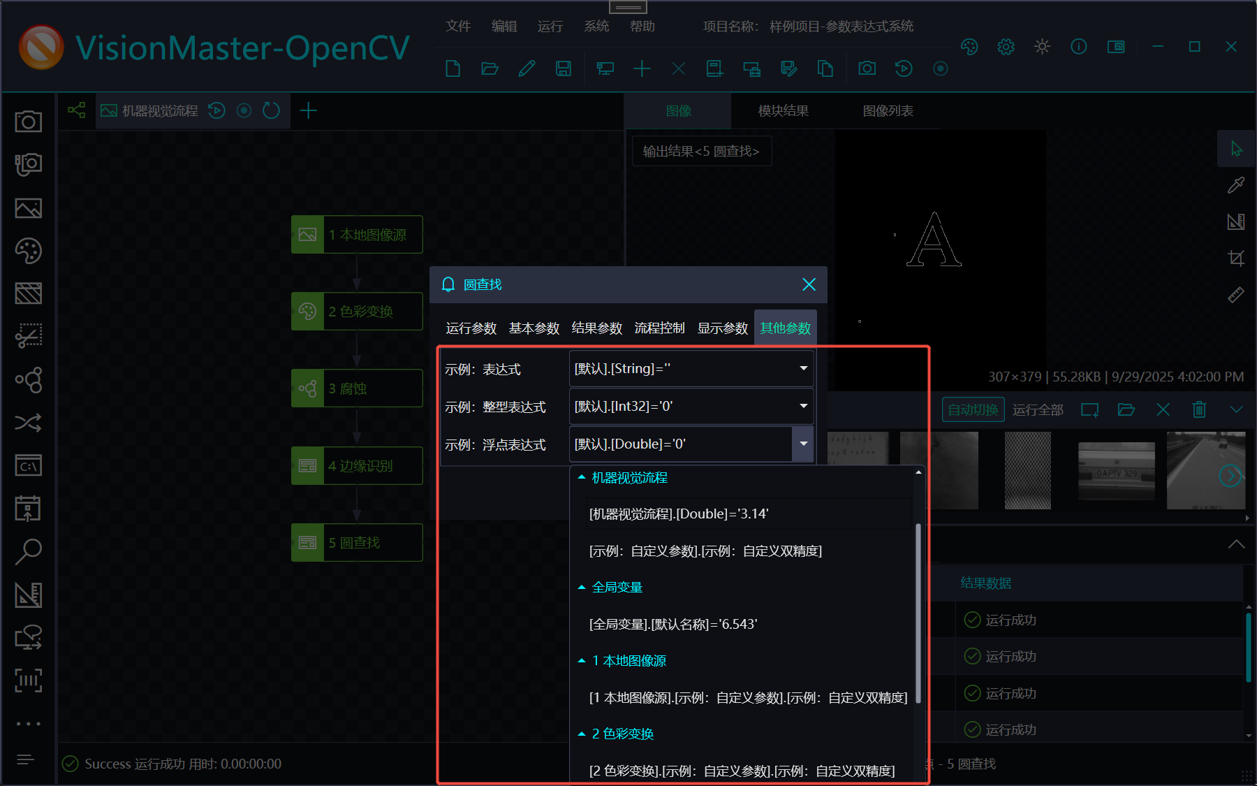Click the 输出结果<5 圆查找> selector

(x=701, y=151)
